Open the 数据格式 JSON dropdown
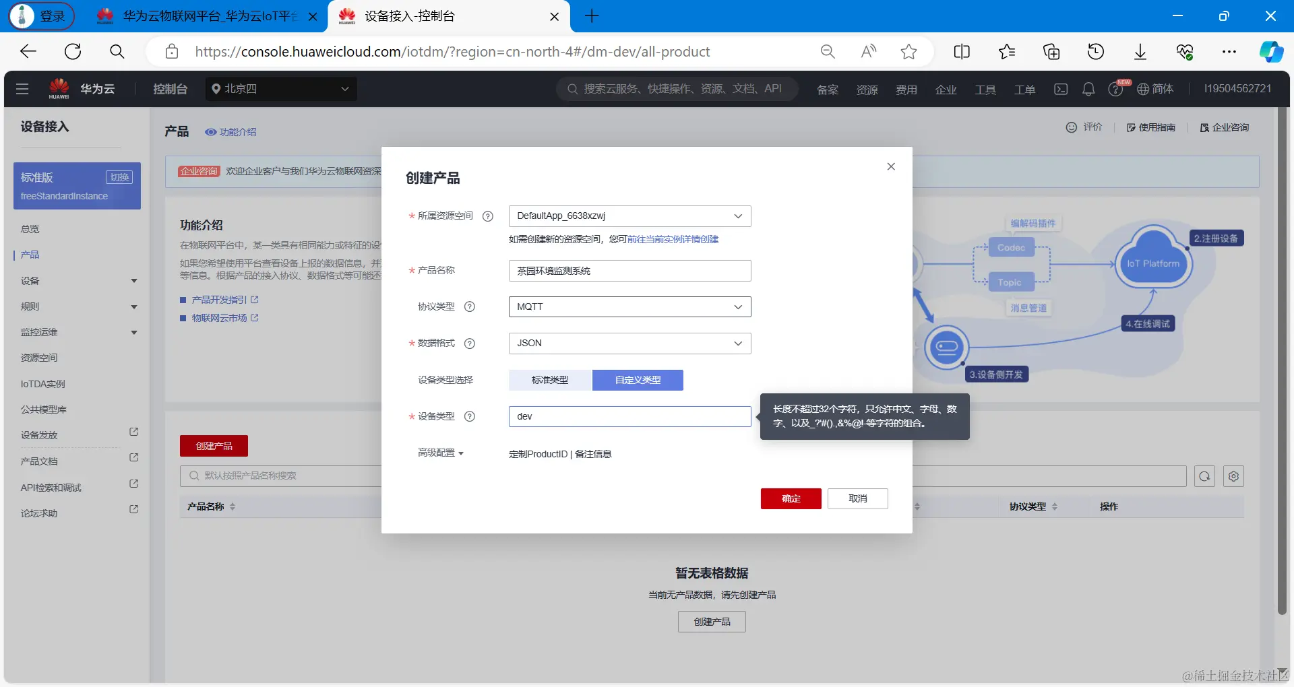The width and height of the screenshot is (1294, 687). [x=629, y=343]
